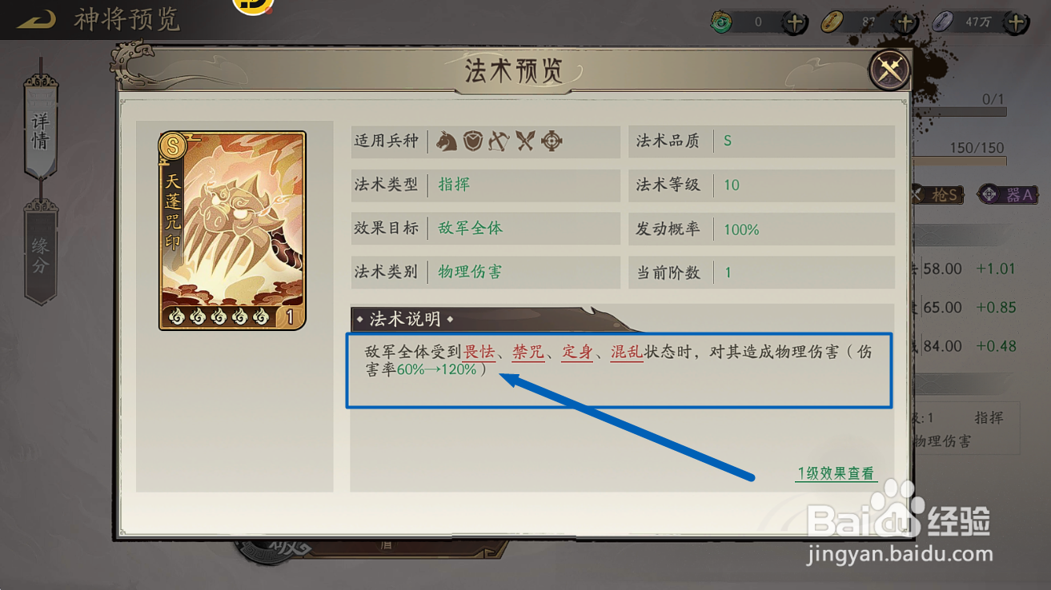Switch to the 缘分 side tab
The height and width of the screenshot is (590, 1051).
(x=41, y=253)
